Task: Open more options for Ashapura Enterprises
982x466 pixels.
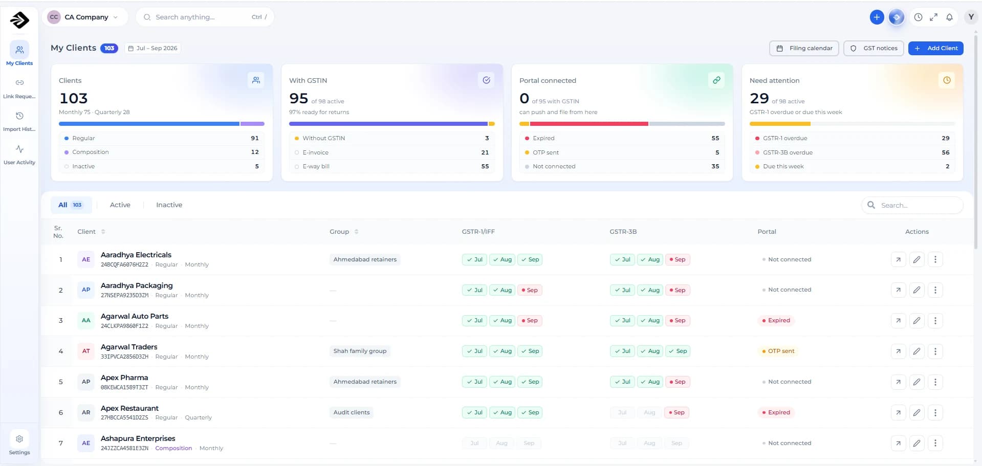Action: click(935, 443)
